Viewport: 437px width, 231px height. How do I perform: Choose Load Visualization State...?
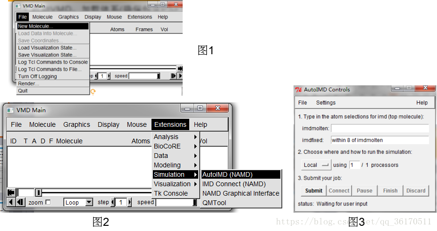(53, 48)
